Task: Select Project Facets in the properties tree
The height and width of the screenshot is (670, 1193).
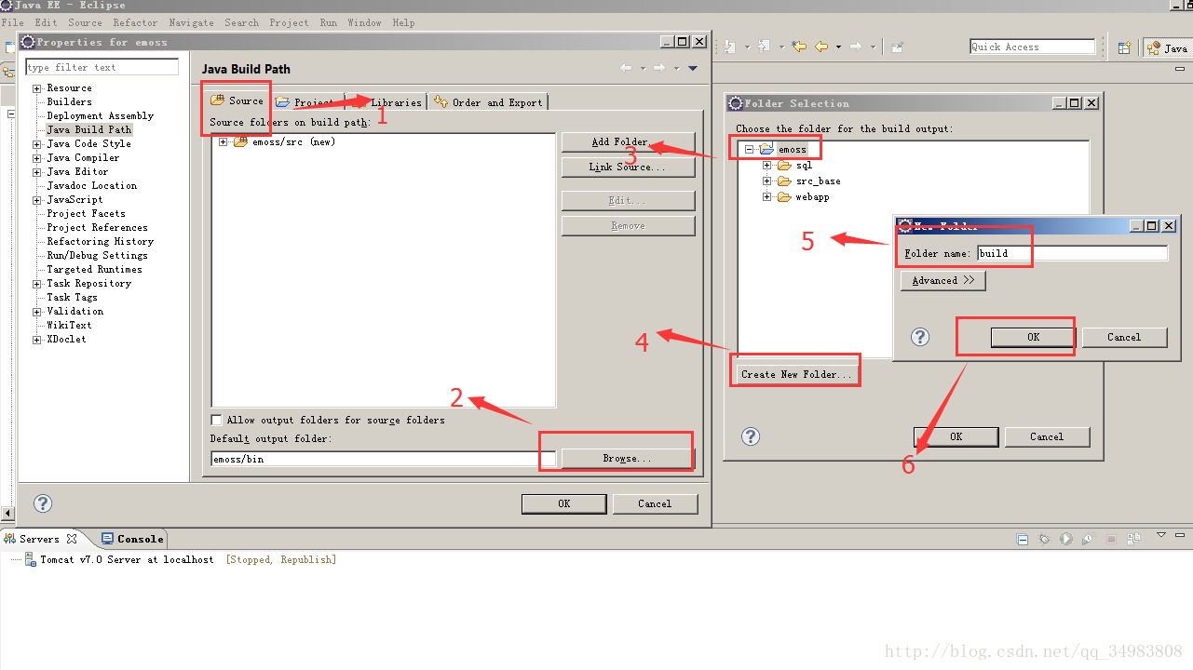Action: [86, 214]
